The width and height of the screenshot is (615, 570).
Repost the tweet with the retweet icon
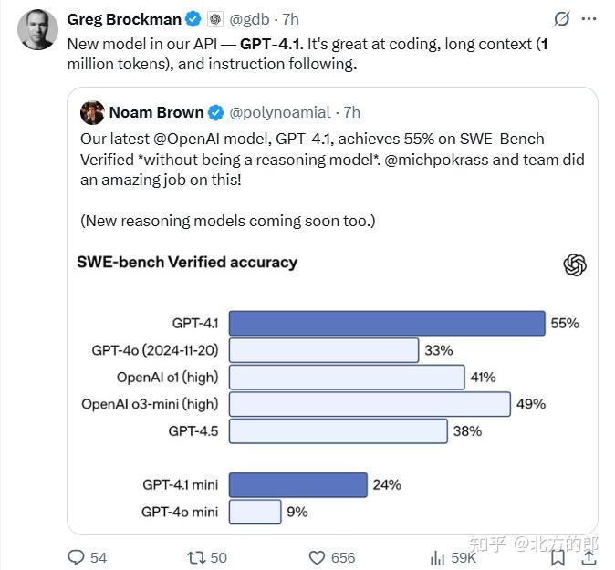(x=195, y=557)
